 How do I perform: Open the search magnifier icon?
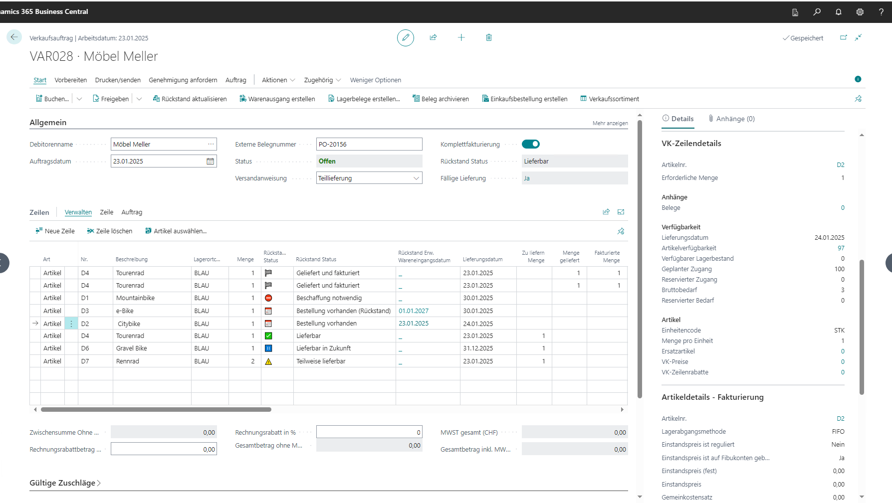pos(817,12)
